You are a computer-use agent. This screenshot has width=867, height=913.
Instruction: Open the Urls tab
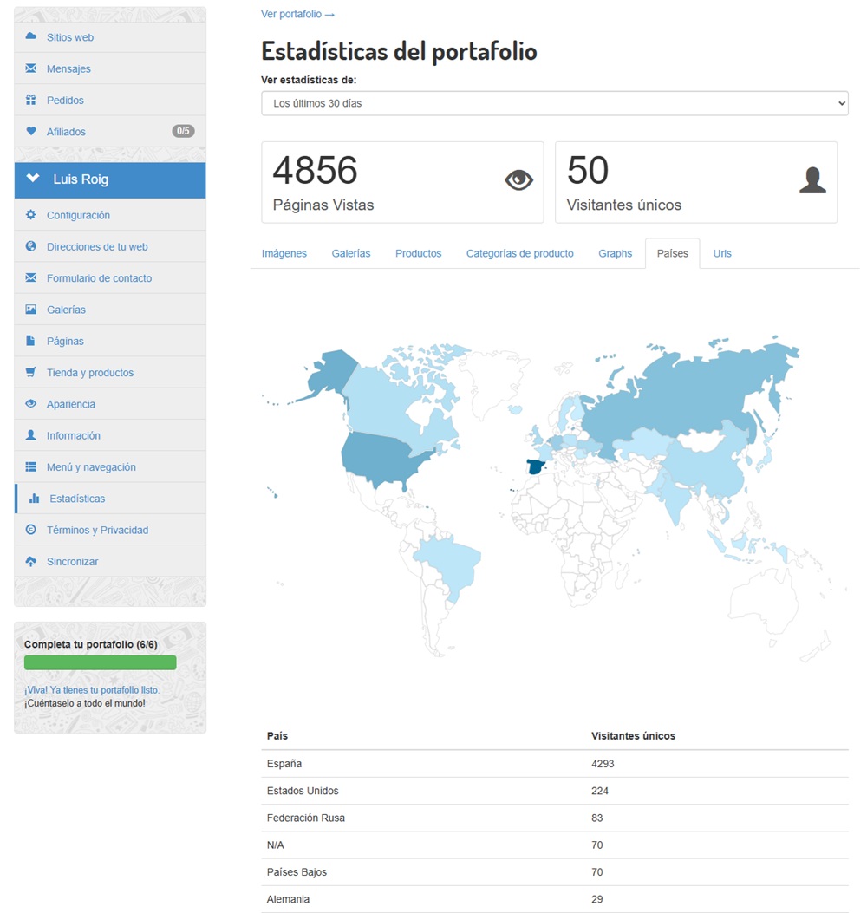click(722, 253)
